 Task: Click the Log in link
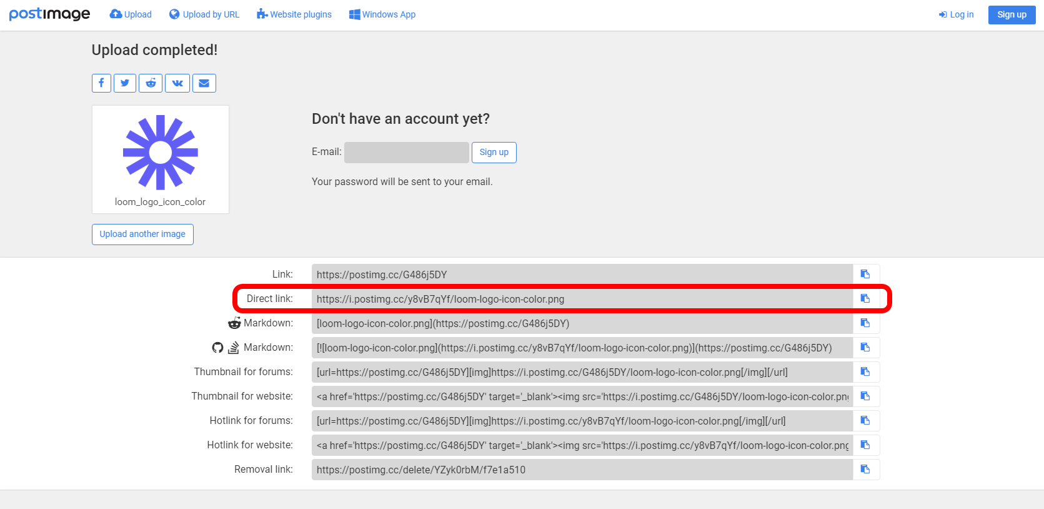[956, 14]
